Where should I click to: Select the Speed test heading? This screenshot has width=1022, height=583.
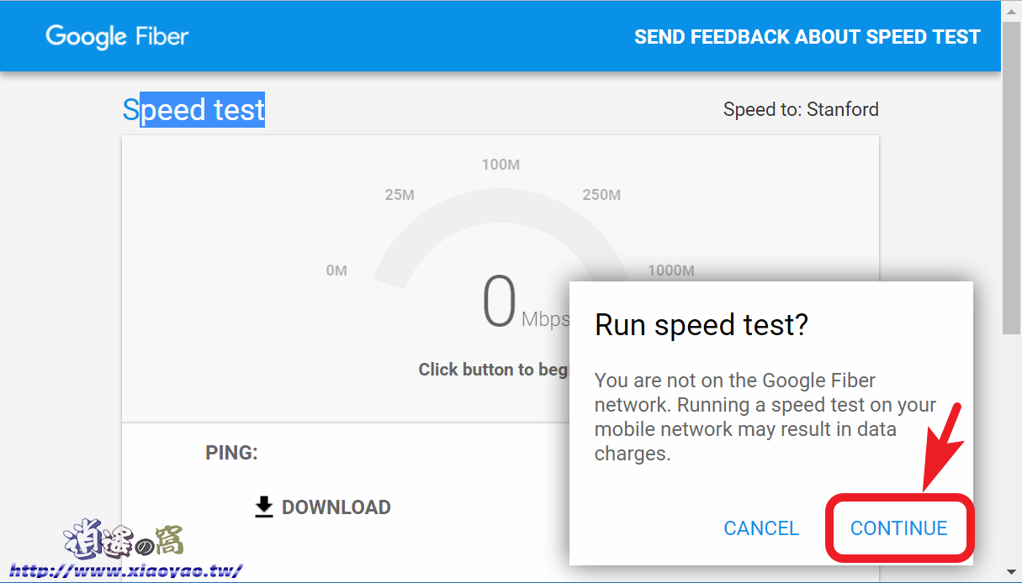[193, 109]
